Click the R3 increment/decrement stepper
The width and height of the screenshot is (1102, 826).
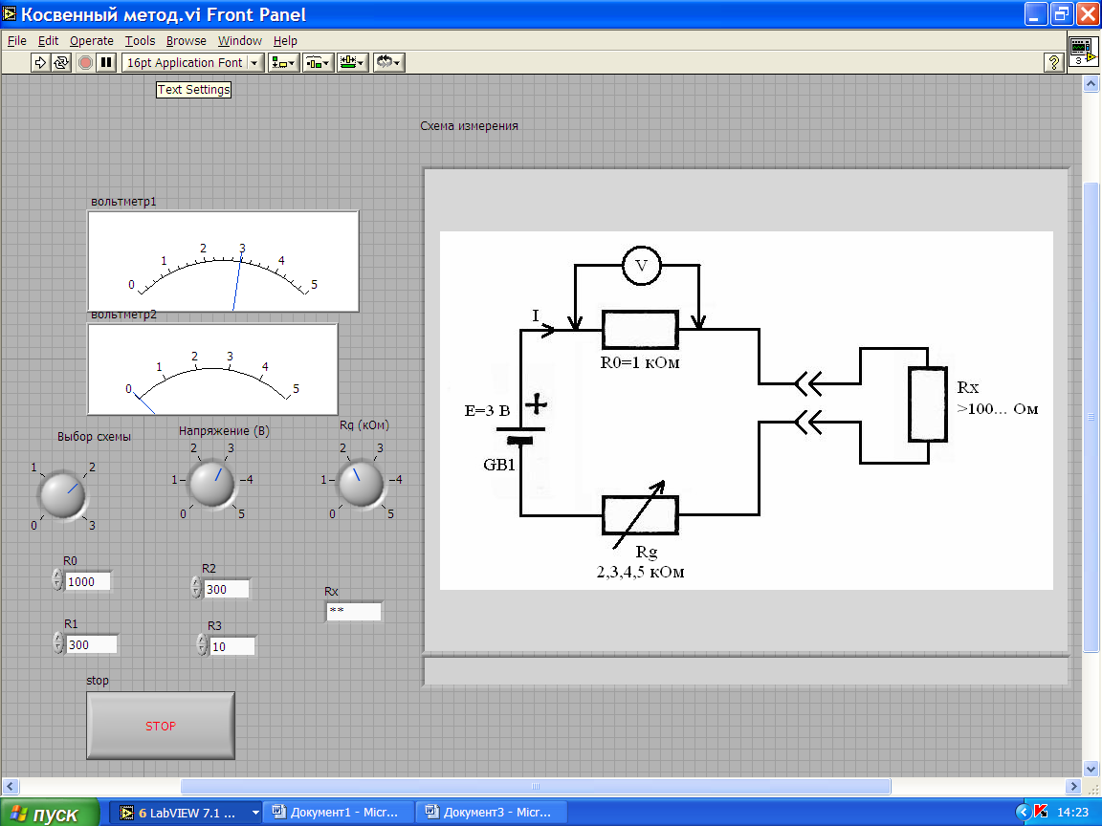point(203,644)
